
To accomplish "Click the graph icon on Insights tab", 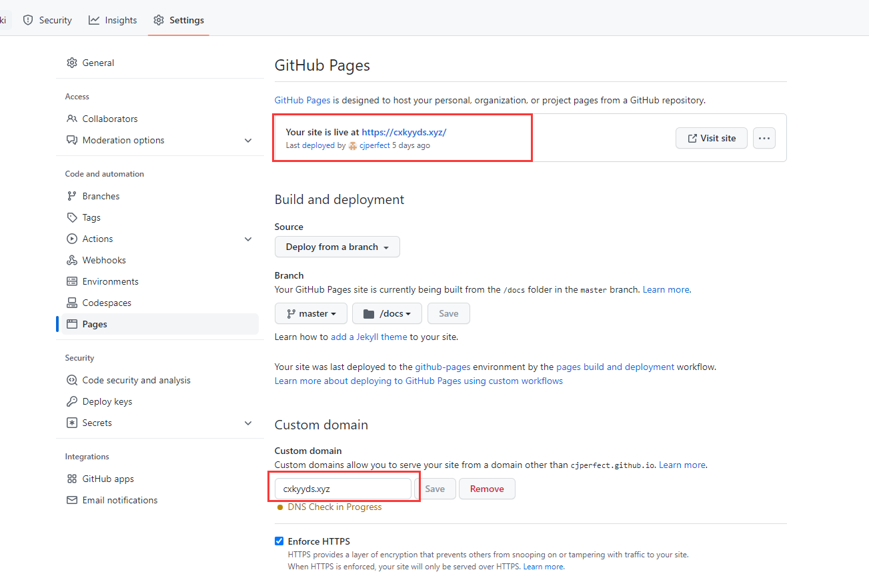I will (x=94, y=20).
